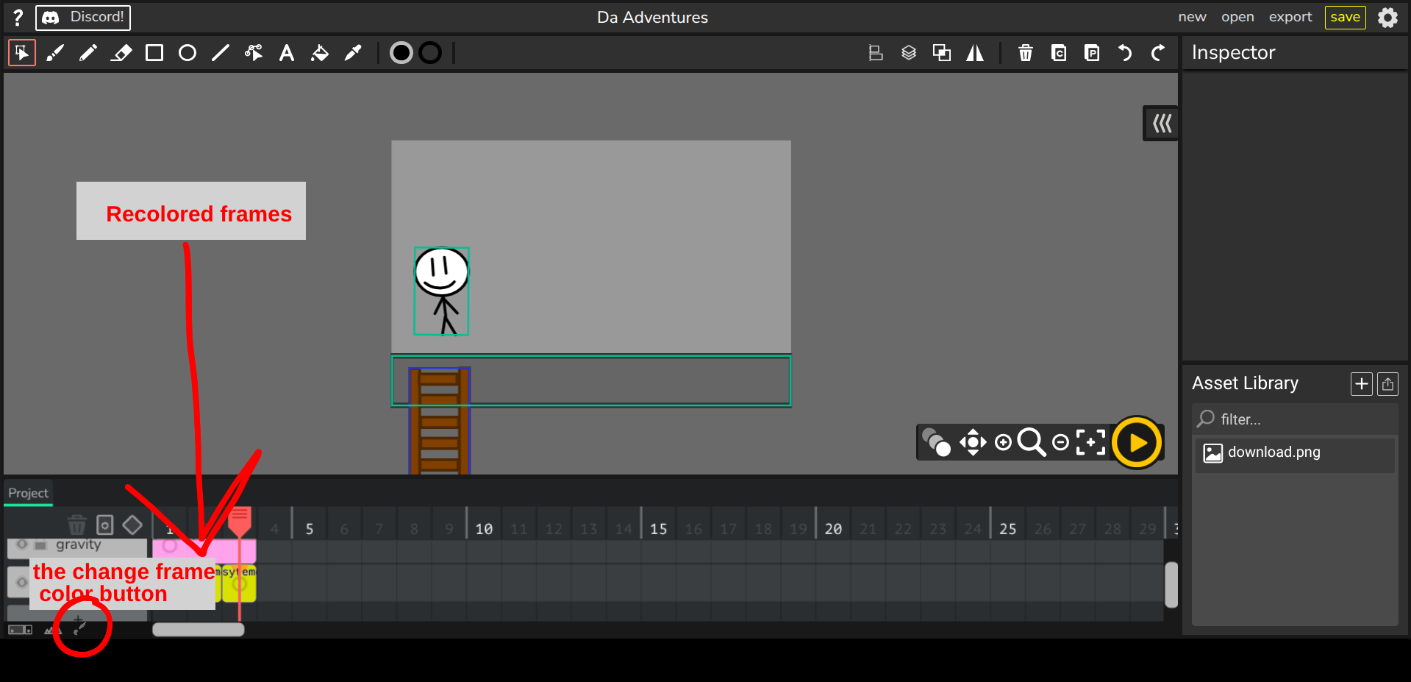Open the settings gear menu
This screenshot has height=682, width=1411.
pos(1387,17)
